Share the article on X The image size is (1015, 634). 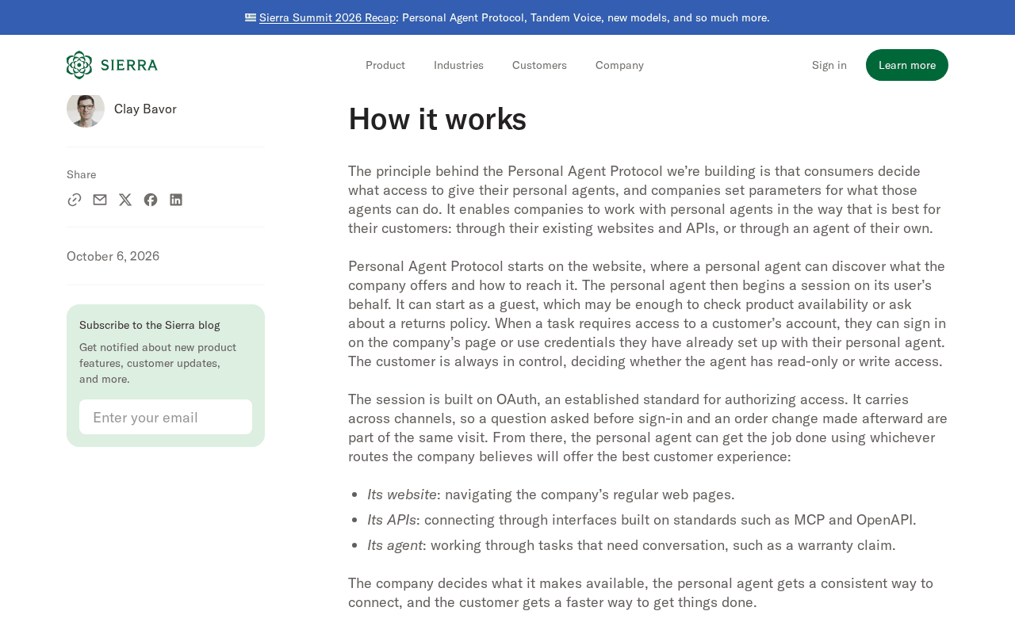tap(125, 200)
